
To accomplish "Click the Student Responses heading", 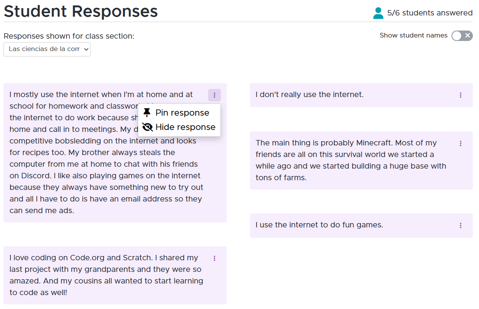I will (x=81, y=11).
